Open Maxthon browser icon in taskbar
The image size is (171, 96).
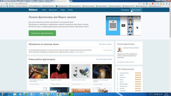[x=37, y=94]
